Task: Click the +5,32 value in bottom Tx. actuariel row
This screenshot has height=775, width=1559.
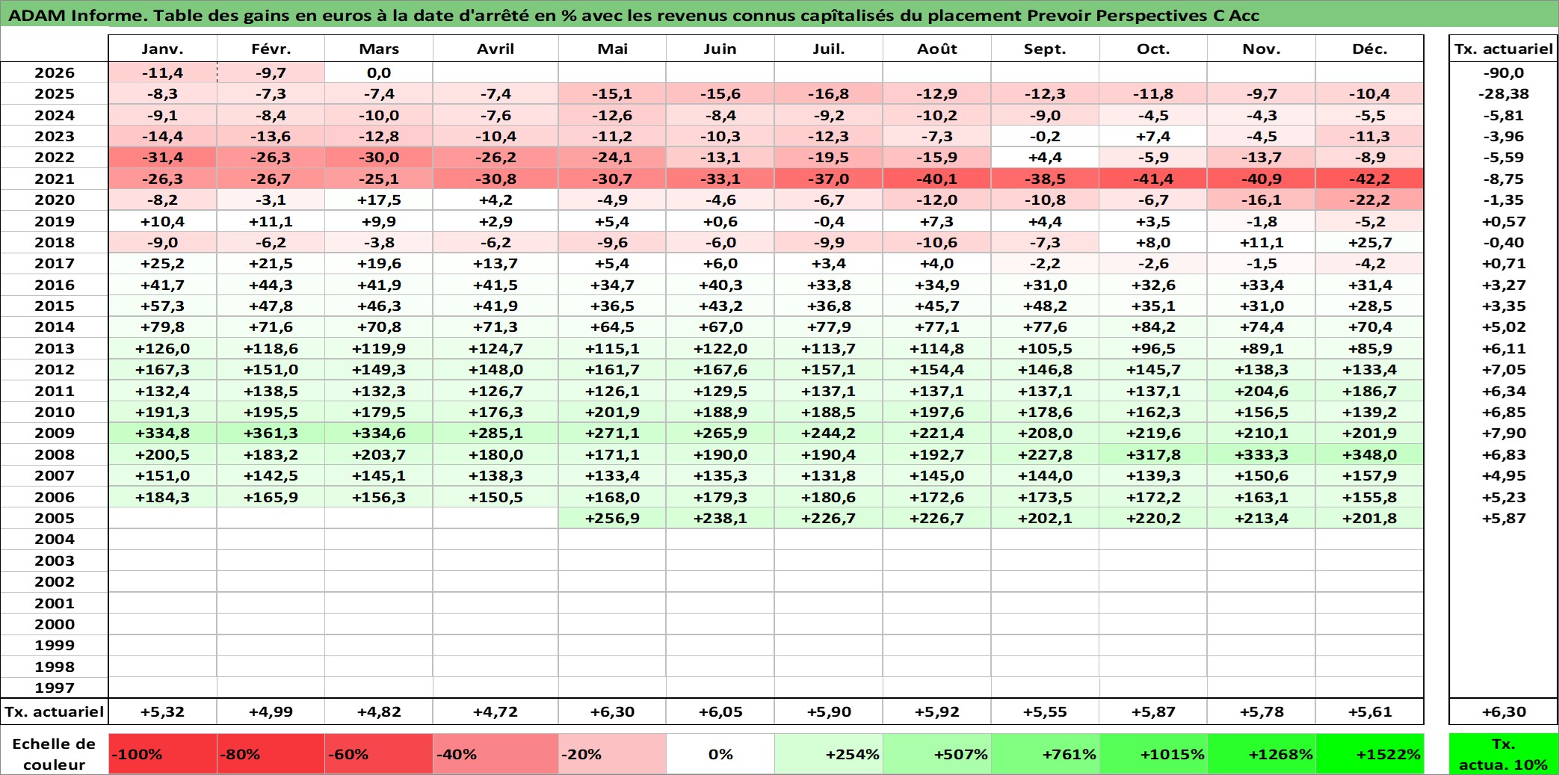Action: point(162,711)
